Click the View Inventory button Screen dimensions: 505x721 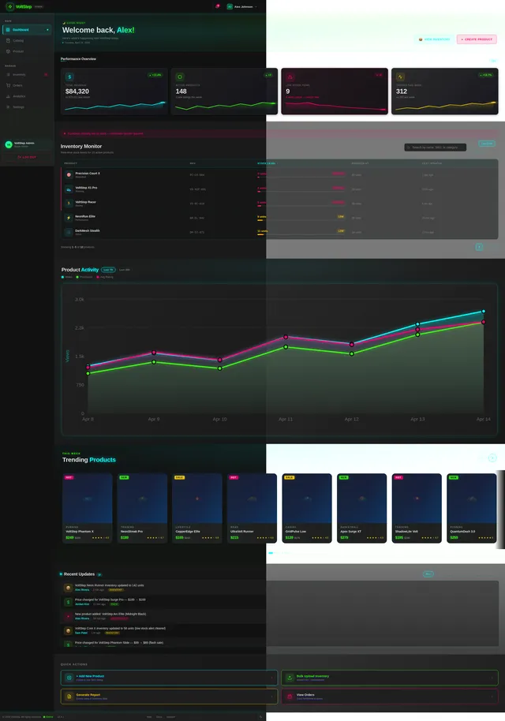[x=434, y=39]
